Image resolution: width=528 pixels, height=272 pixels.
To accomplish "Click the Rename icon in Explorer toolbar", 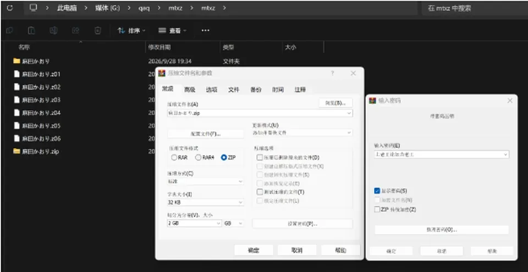I will tap(53, 31).
